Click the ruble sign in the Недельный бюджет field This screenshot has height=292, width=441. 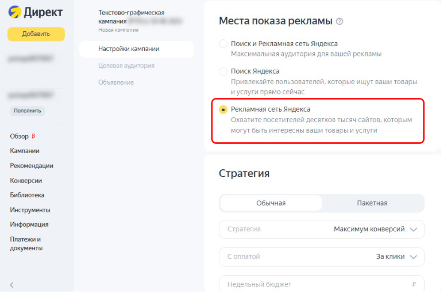pos(414,284)
